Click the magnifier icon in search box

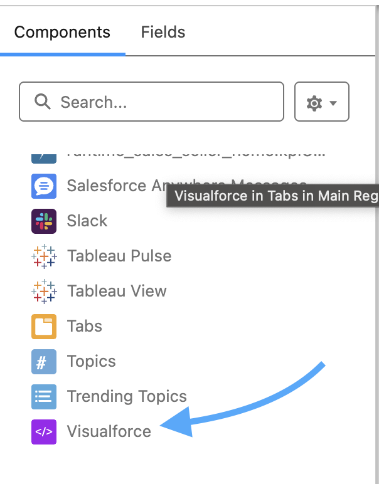[42, 102]
